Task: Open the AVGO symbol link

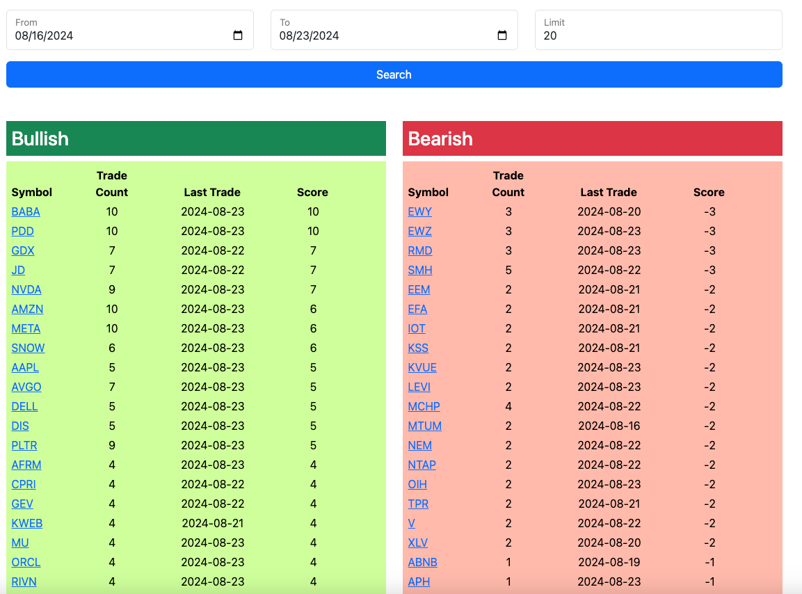Action: pyautogui.click(x=26, y=387)
